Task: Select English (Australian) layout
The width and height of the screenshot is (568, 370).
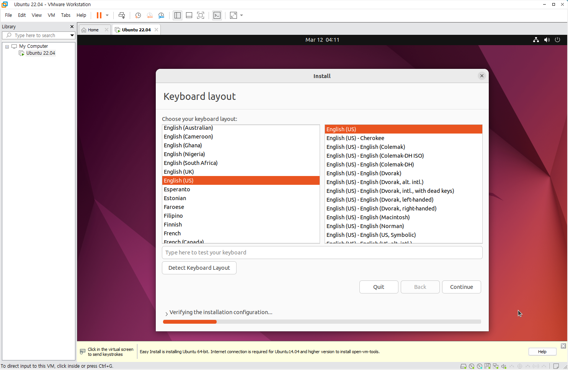Action: [x=241, y=128]
